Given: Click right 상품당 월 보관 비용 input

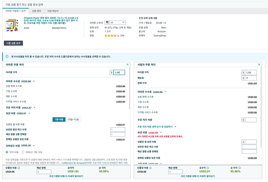Looking at the screenshot, I should click(251, 142).
